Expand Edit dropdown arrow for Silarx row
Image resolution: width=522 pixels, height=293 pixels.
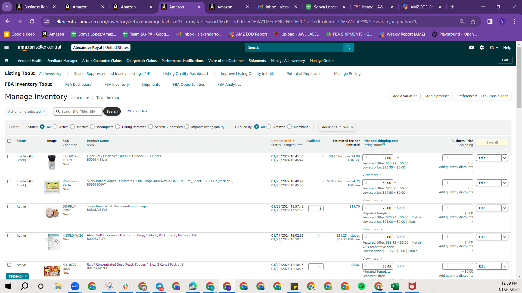point(505,183)
